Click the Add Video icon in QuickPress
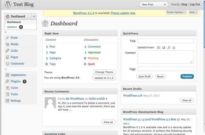The height and width of the screenshot is (135, 205). [163, 47]
